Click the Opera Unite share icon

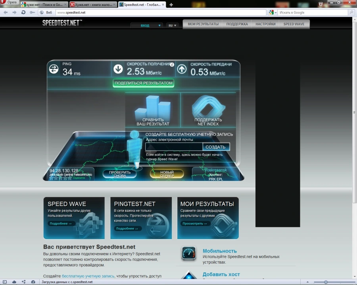pos(24,282)
